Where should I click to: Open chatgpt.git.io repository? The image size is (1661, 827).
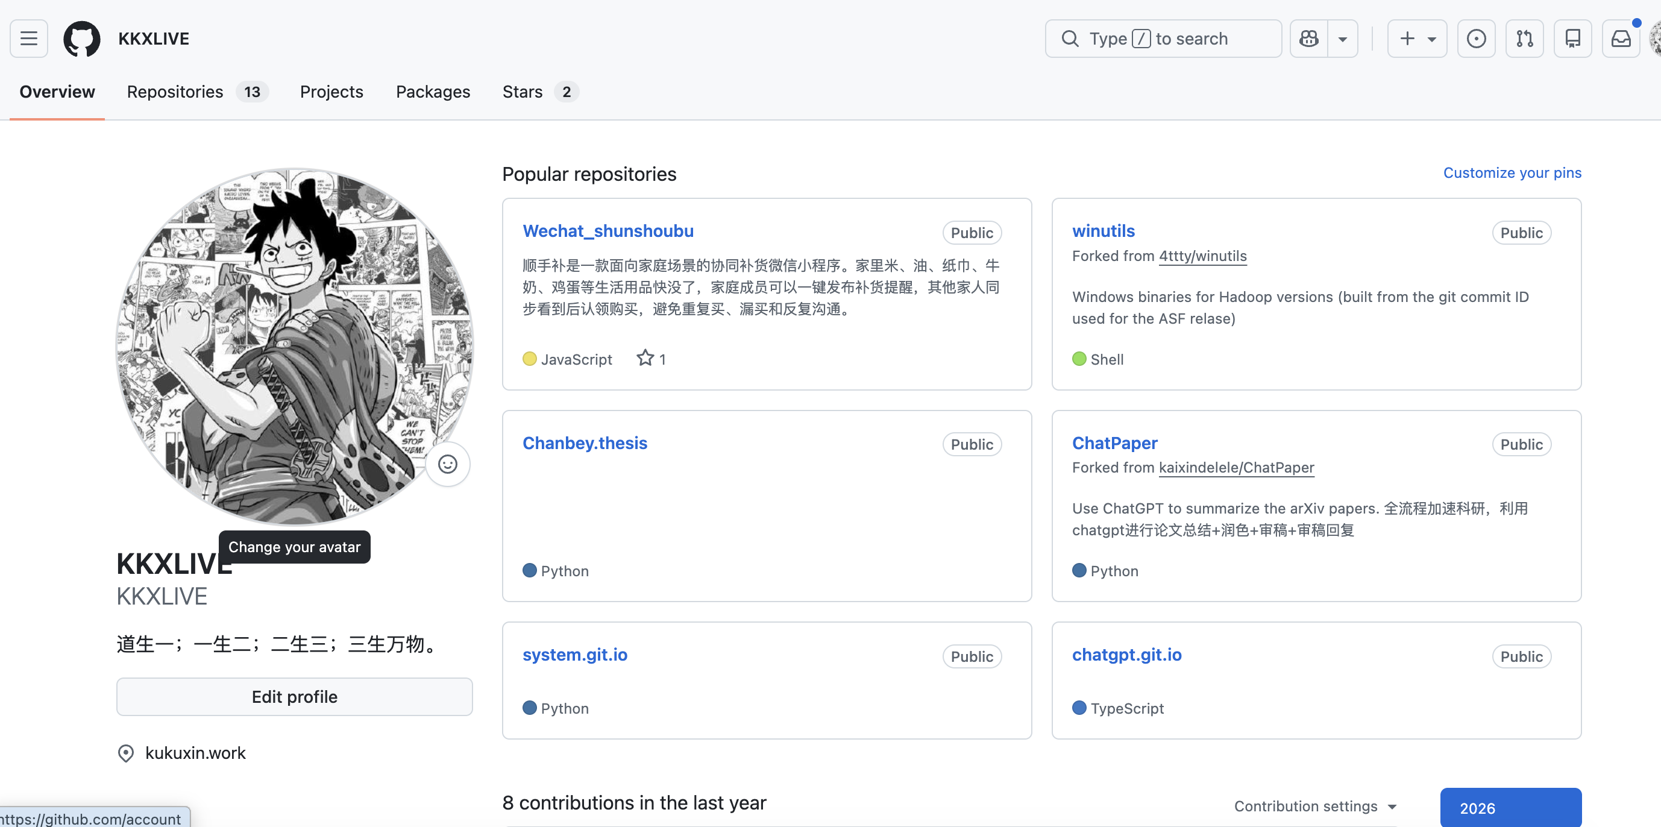click(1126, 655)
